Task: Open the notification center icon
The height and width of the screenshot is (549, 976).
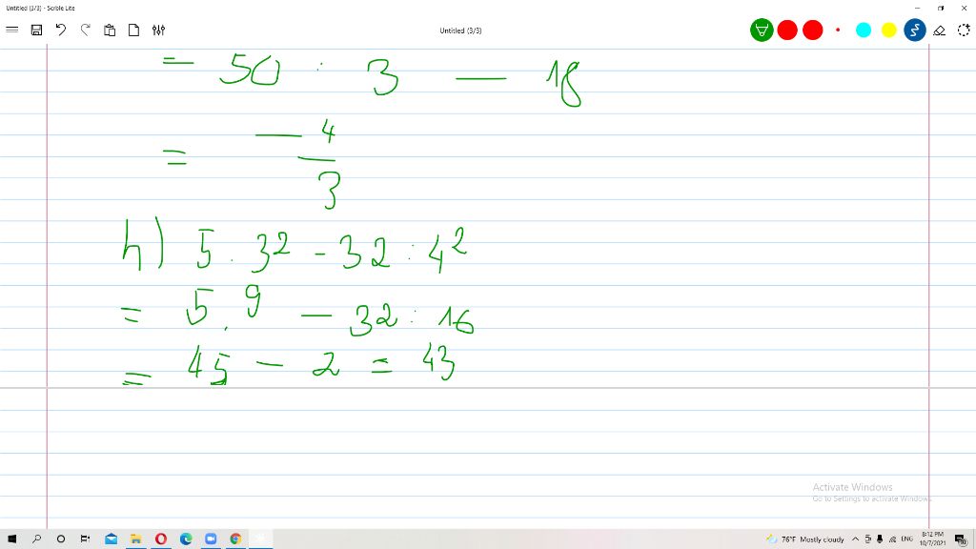Action: [x=961, y=539]
